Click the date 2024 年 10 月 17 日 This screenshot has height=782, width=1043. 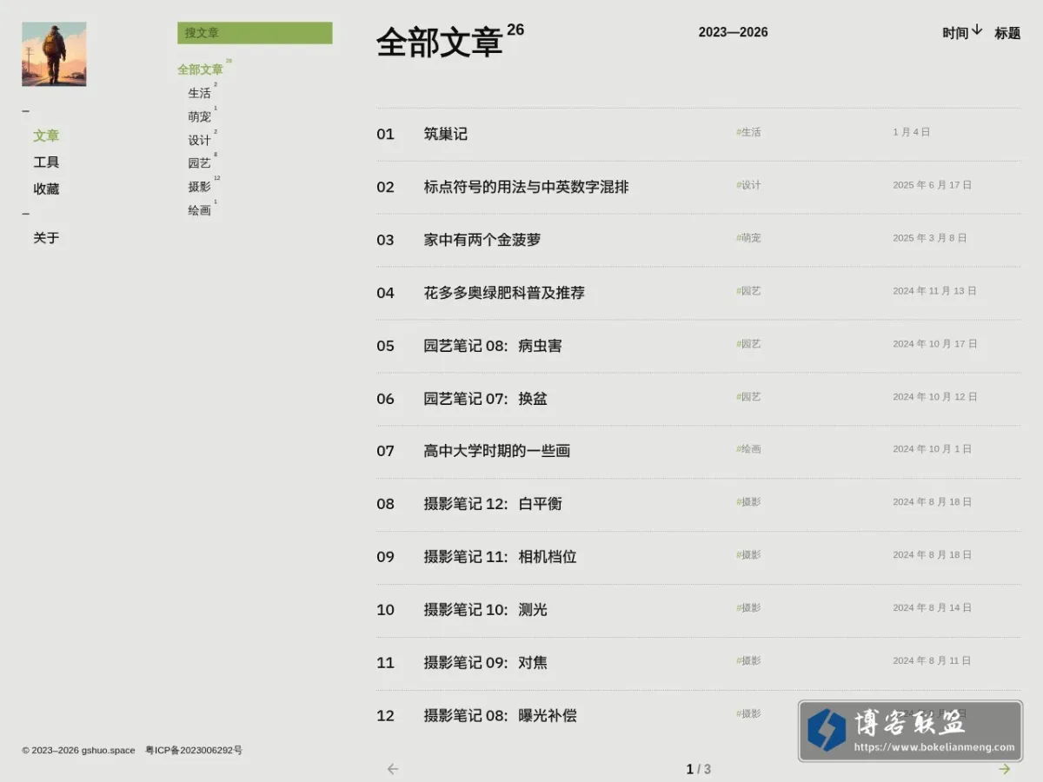click(x=935, y=344)
